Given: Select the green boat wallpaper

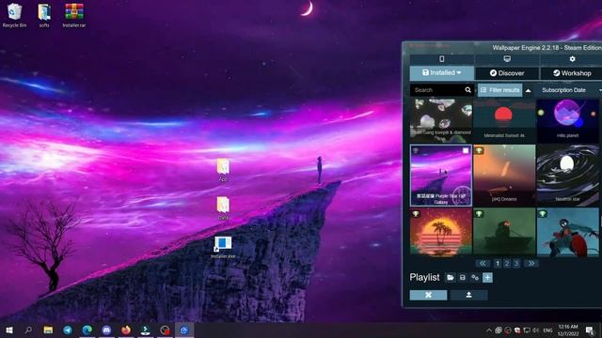Looking at the screenshot, I should click(504, 232).
